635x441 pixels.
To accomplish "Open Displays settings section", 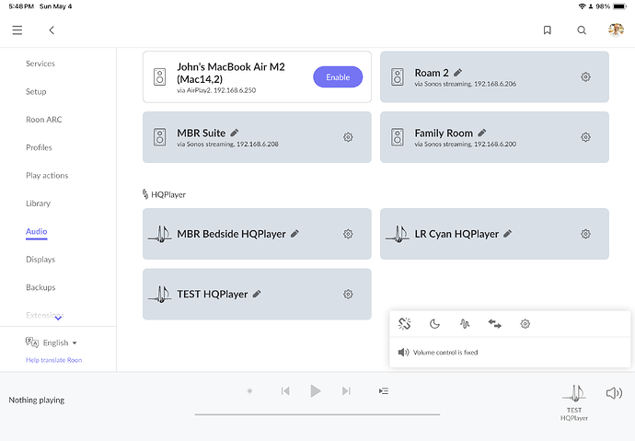I will pos(40,260).
